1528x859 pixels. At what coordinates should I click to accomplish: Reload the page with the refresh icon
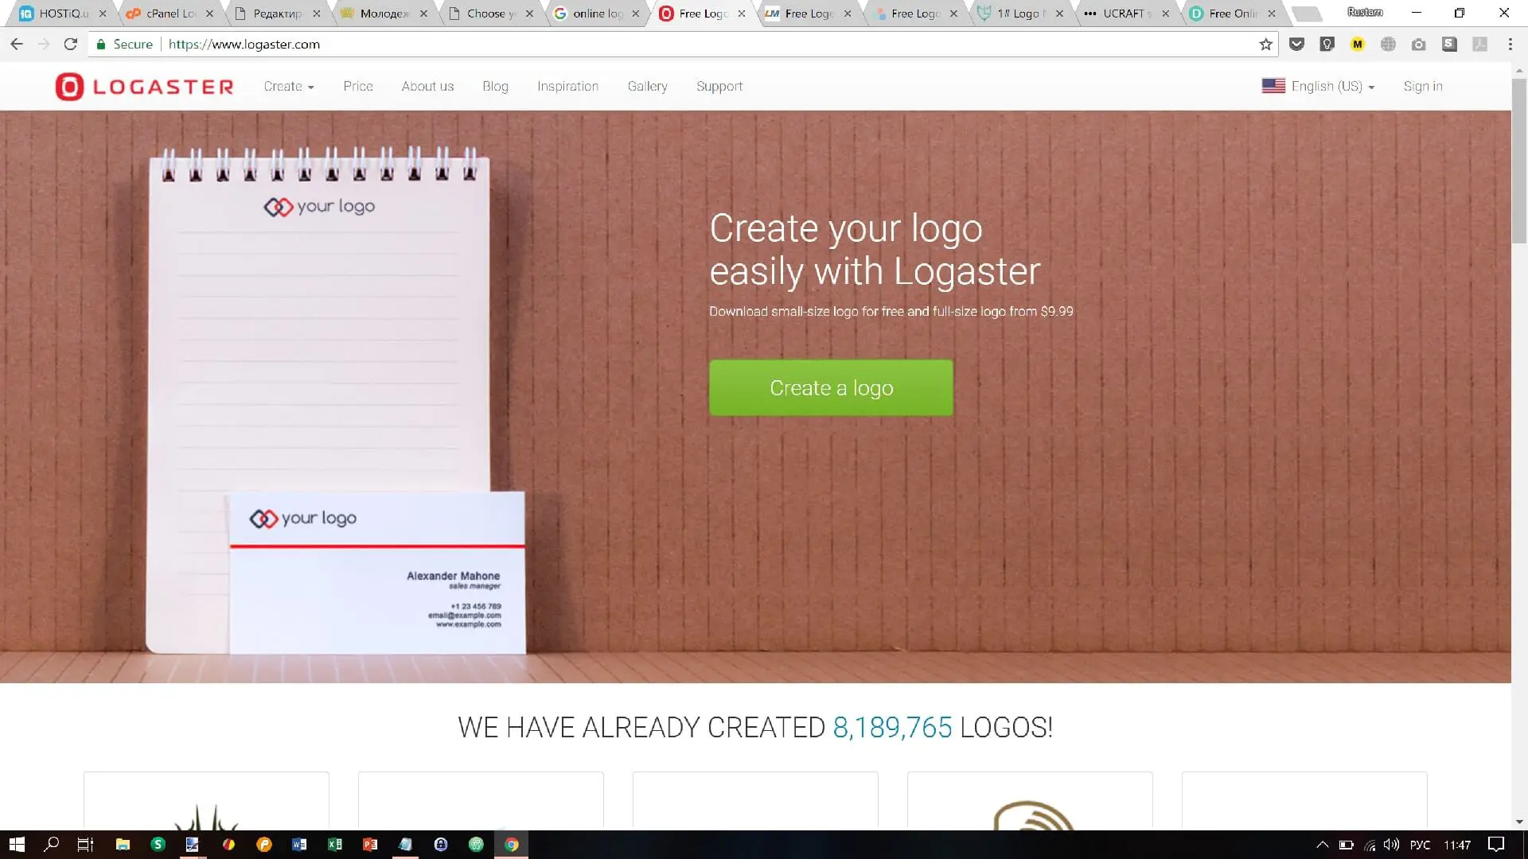click(x=71, y=45)
